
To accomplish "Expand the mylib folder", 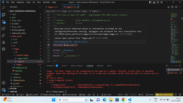I will [11, 43].
